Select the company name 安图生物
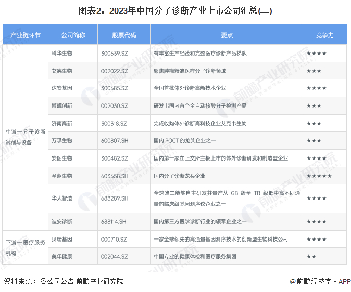This screenshot has height=292, width=351. pyautogui.click(x=62, y=158)
